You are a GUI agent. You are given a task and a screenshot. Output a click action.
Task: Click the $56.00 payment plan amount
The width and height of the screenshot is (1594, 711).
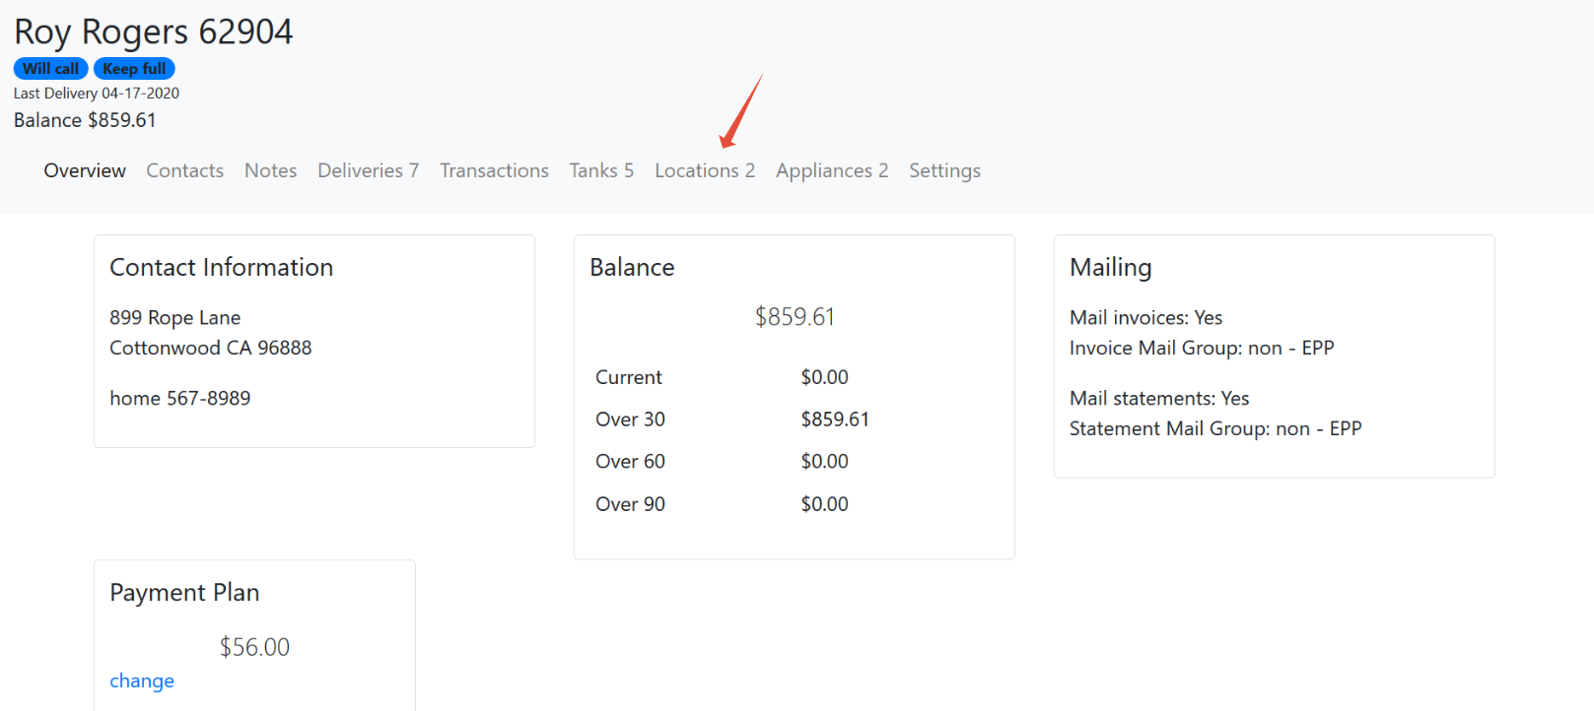coord(254,647)
